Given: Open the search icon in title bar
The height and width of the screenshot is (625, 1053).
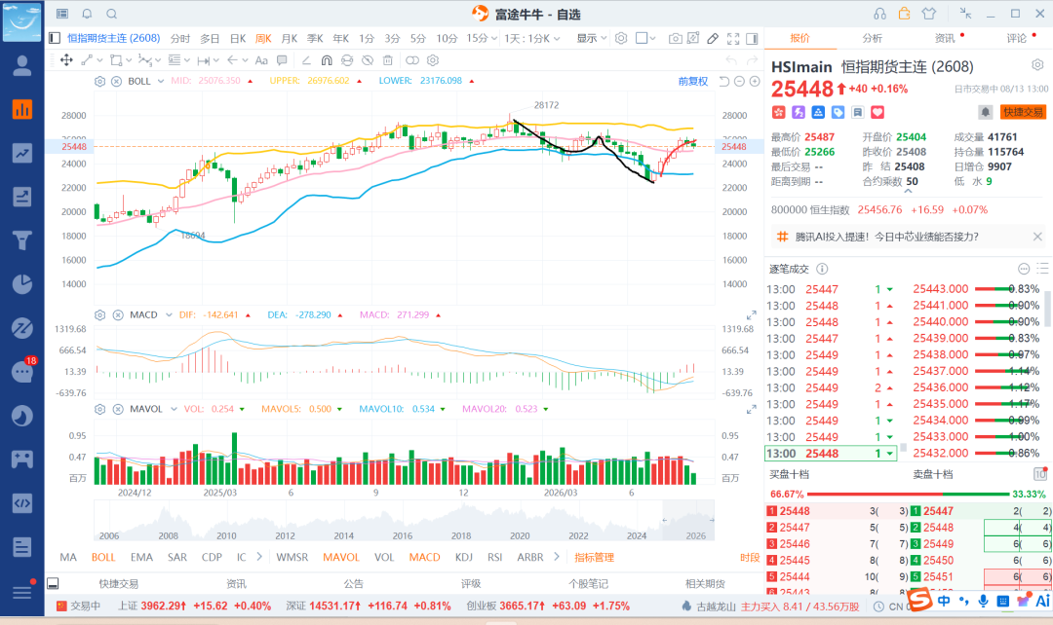Looking at the screenshot, I should pyautogui.click(x=112, y=14).
